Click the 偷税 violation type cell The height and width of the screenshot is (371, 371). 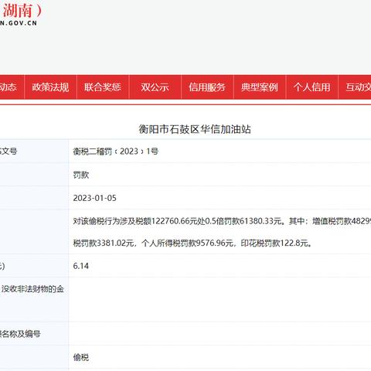(x=81, y=357)
